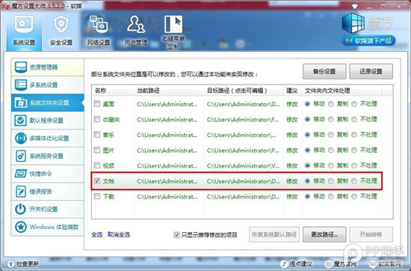Screen dimensions: 411x271
Task: Click the 恢复系统默认路径 button
Action: pyautogui.click(x=274, y=234)
